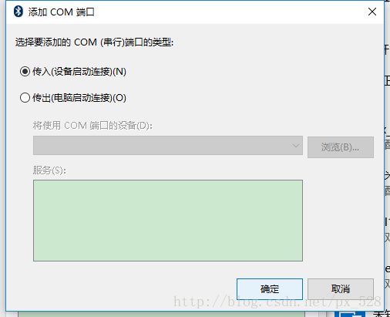The width and height of the screenshot is (390, 317).
Task: Click the 浏览(B)... browse button
Action: (341, 147)
